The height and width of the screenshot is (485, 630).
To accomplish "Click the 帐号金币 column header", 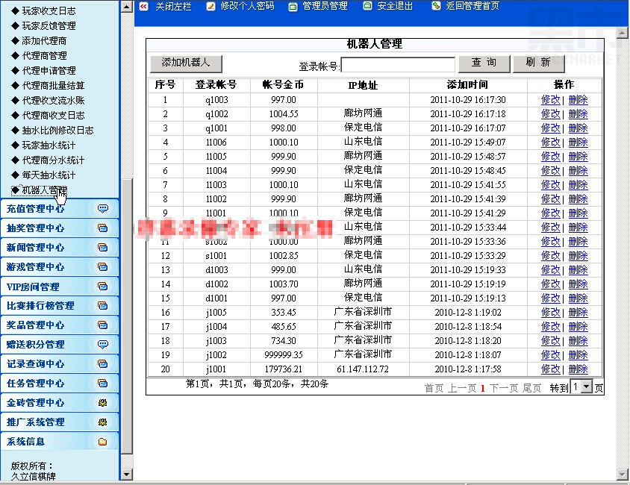I will coord(284,85).
